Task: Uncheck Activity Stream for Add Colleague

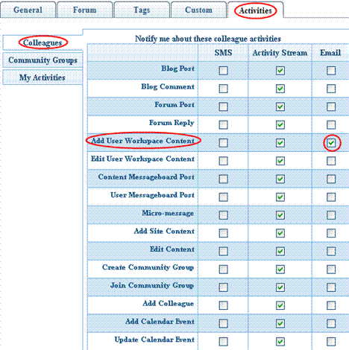Action: (280, 305)
